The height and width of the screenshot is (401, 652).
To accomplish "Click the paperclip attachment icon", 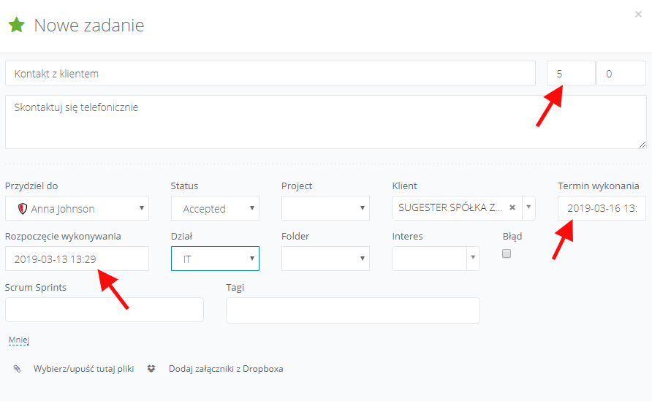I will coord(17,369).
